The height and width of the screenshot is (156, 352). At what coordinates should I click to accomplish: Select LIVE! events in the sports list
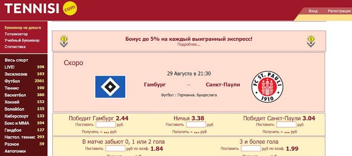(x=10, y=67)
